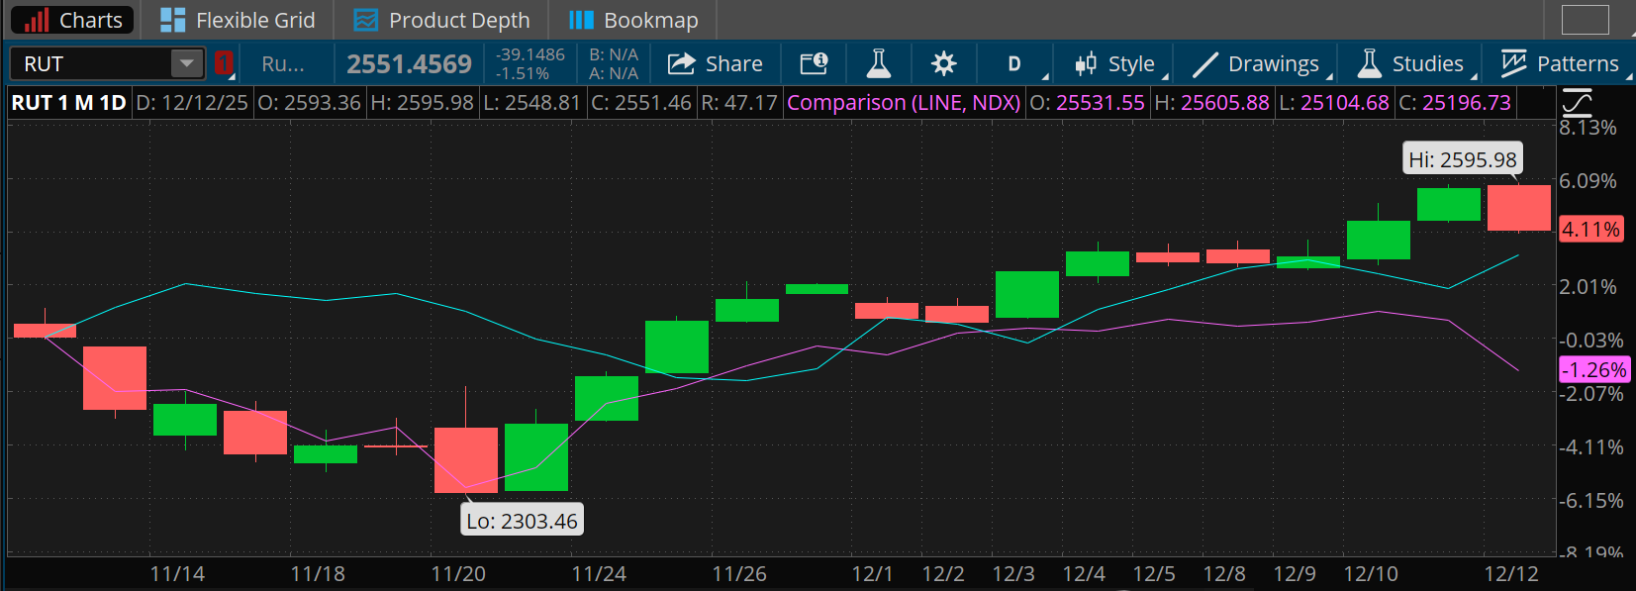Click the C: 2551.46 close value

(x=641, y=102)
